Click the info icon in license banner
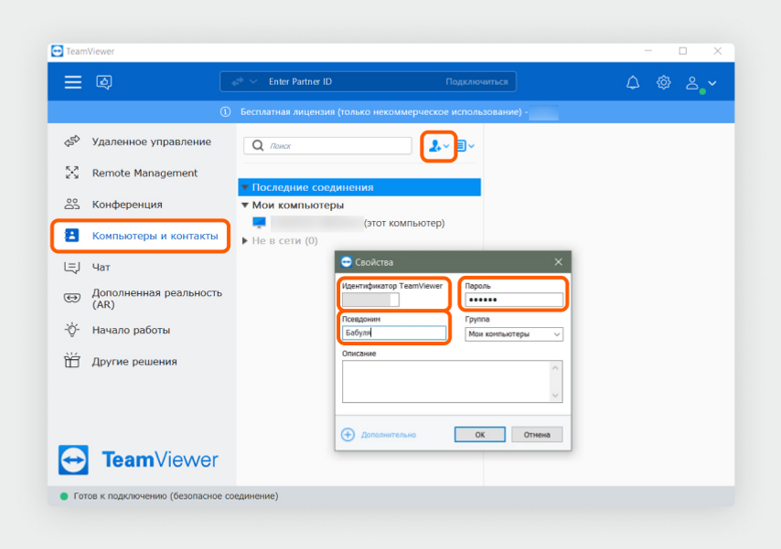781x549 pixels. (x=226, y=112)
